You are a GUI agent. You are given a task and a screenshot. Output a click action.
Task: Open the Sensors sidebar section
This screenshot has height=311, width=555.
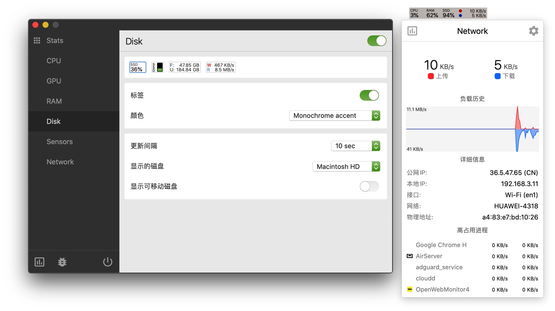coord(59,142)
